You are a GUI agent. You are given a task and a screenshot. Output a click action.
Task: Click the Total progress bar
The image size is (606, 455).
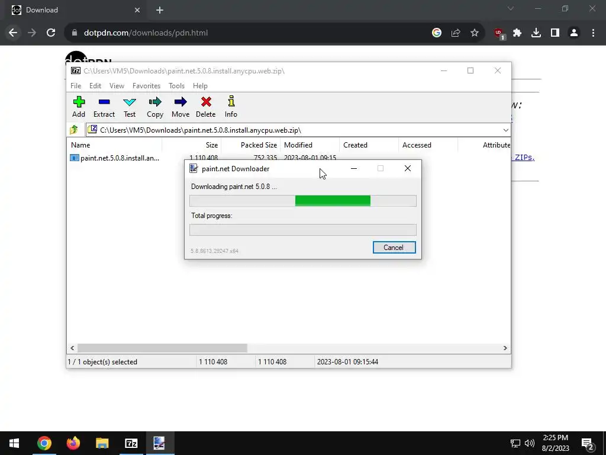point(303,230)
